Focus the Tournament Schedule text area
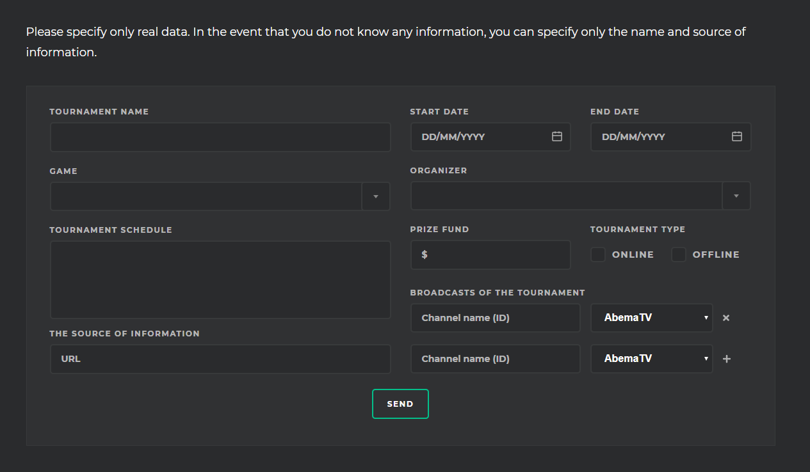Image resolution: width=810 pixels, height=472 pixels. pos(220,279)
